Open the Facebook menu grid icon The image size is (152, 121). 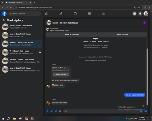pyautogui.click(x=134, y=14)
